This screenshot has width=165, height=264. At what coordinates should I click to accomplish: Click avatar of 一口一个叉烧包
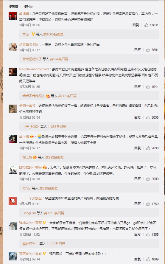point(13,201)
